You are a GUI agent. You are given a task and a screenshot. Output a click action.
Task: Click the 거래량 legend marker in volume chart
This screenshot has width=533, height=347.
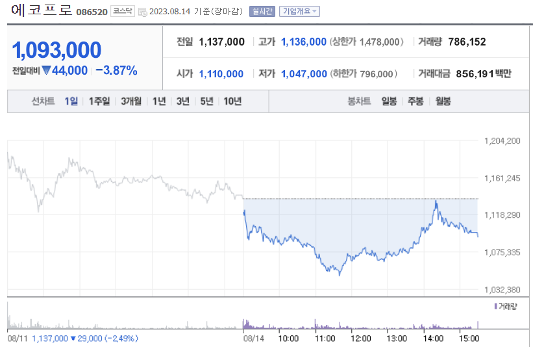pyautogui.click(x=495, y=307)
